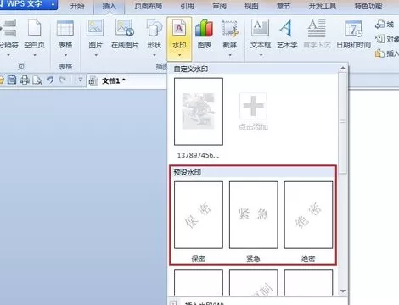Open the 特色功能 tab
Screen dimensions: 399x305
(x=368, y=6)
